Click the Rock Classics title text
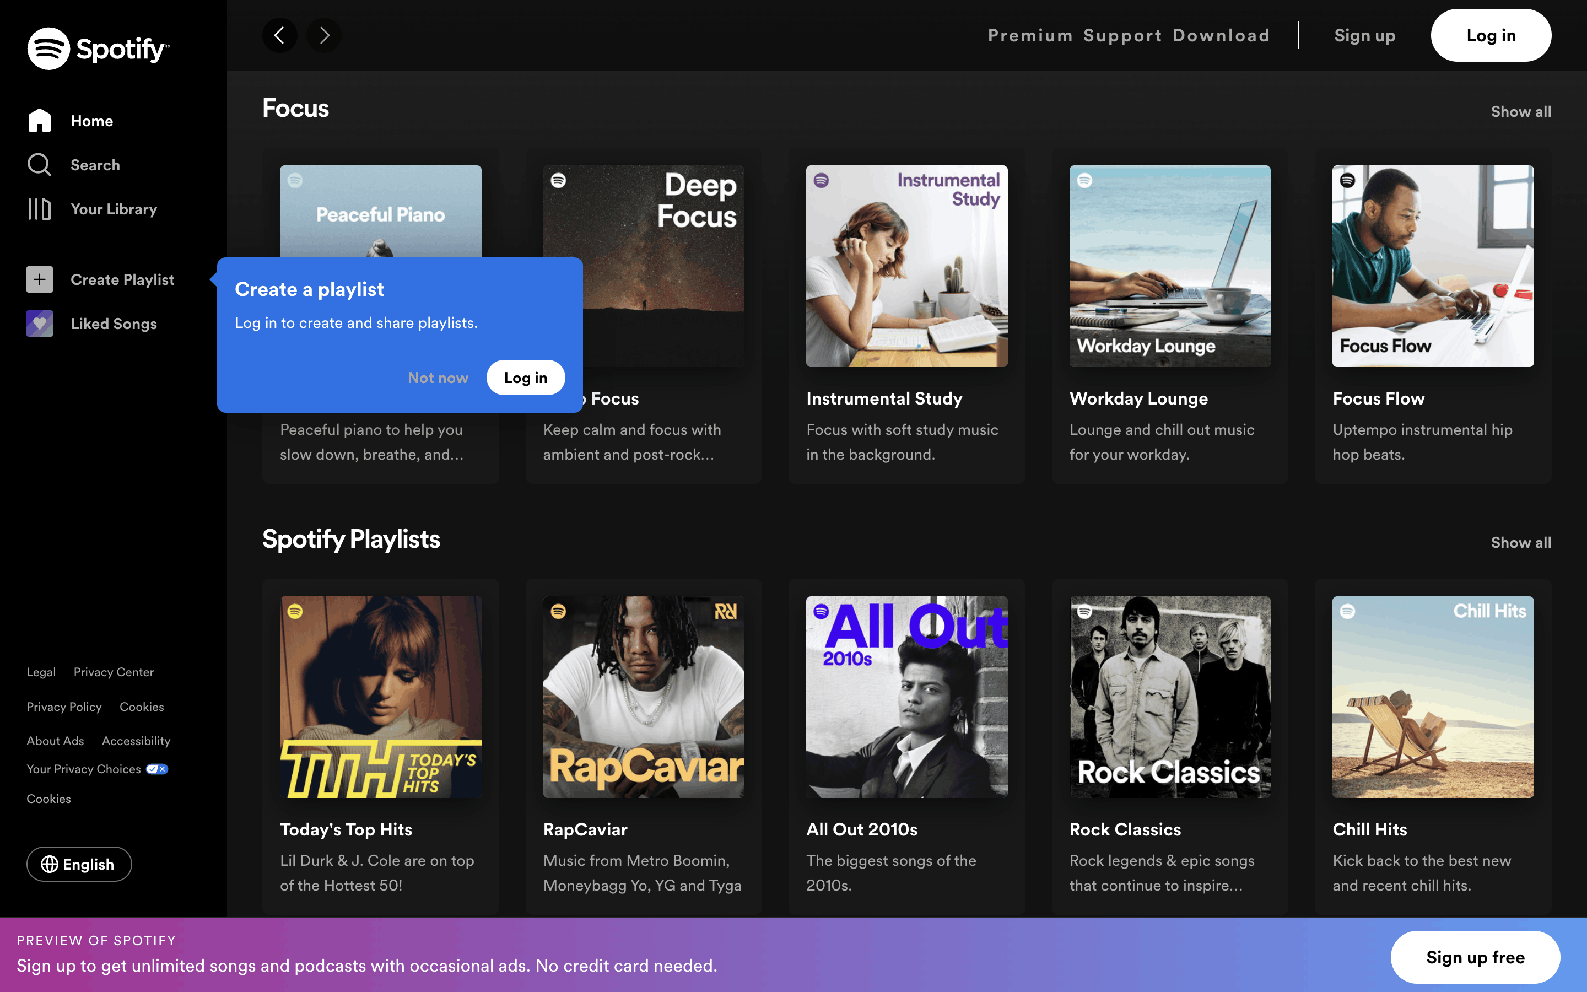 pos(1125,829)
